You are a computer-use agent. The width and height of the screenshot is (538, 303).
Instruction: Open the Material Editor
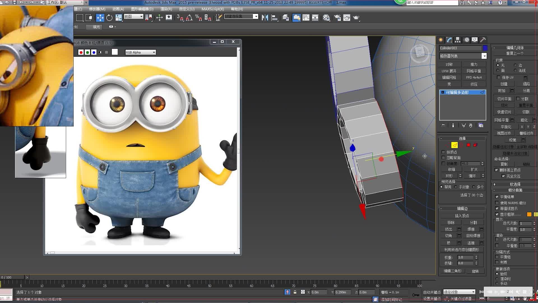coord(326,18)
